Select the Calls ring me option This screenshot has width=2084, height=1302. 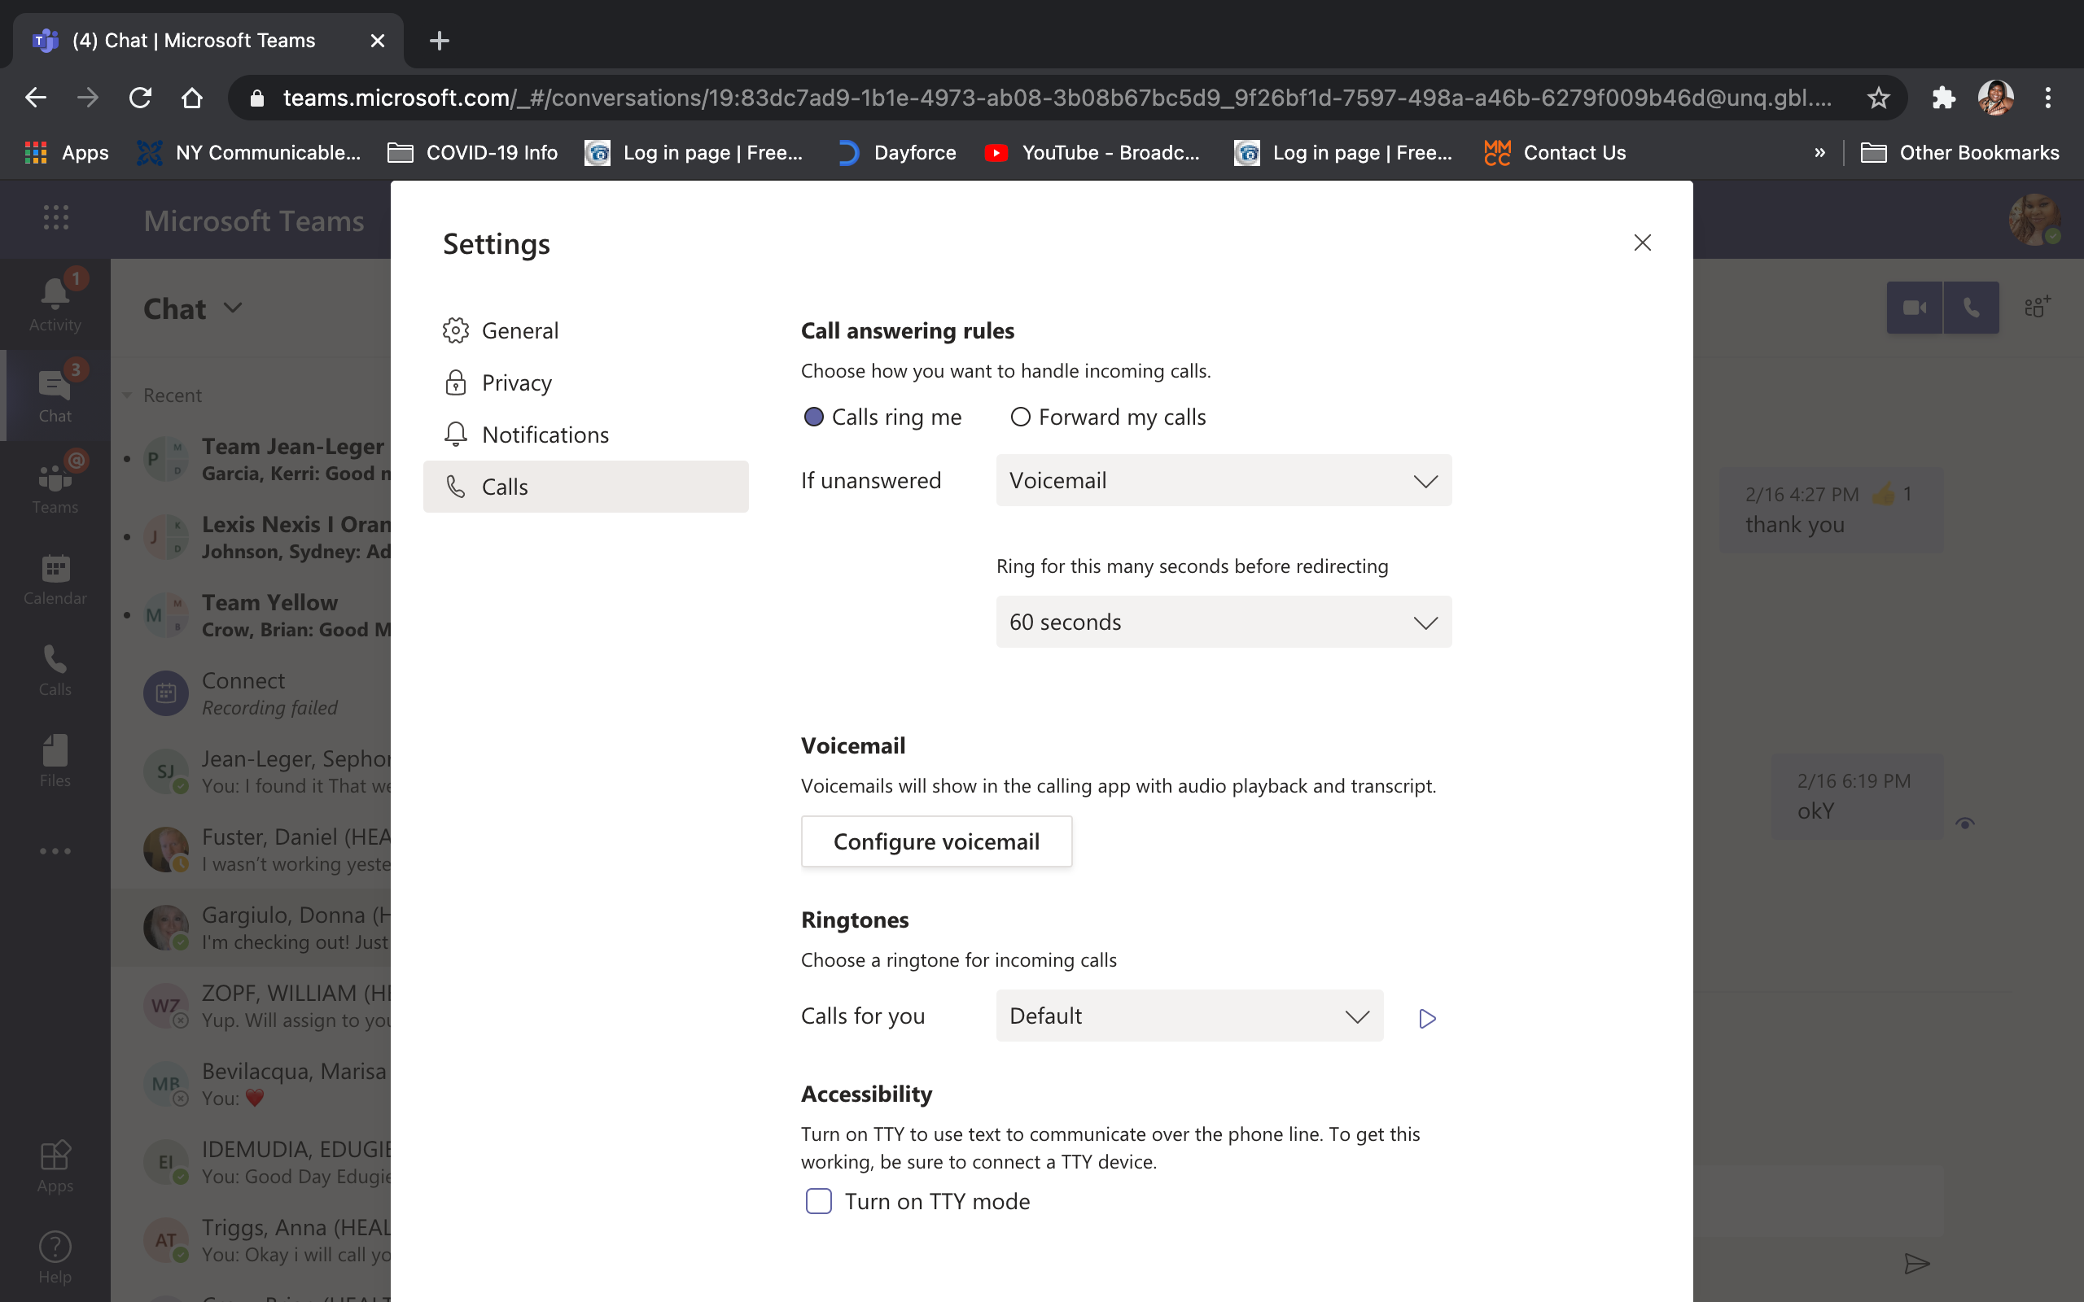pyautogui.click(x=814, y=417)
